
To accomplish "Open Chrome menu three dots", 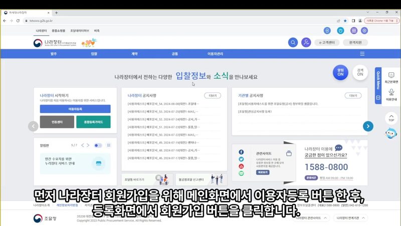I will pyautogui.click(x=397, y=21).
